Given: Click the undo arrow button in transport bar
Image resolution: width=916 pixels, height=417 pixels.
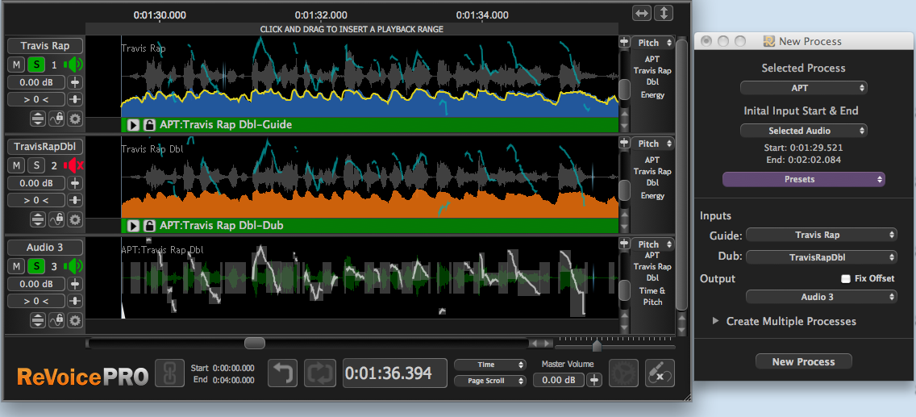Looking at the screenshot, I should point(283,373).
